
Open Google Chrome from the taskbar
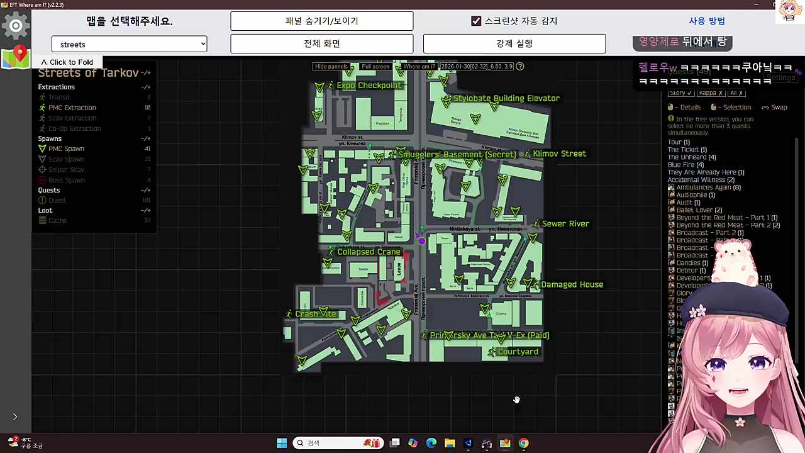523,443
